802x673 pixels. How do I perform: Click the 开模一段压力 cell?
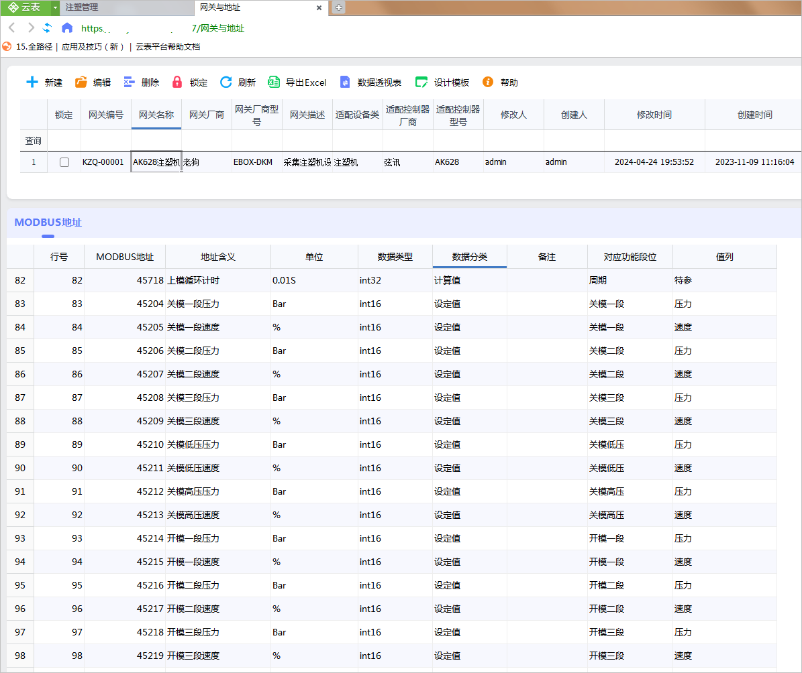218,538
